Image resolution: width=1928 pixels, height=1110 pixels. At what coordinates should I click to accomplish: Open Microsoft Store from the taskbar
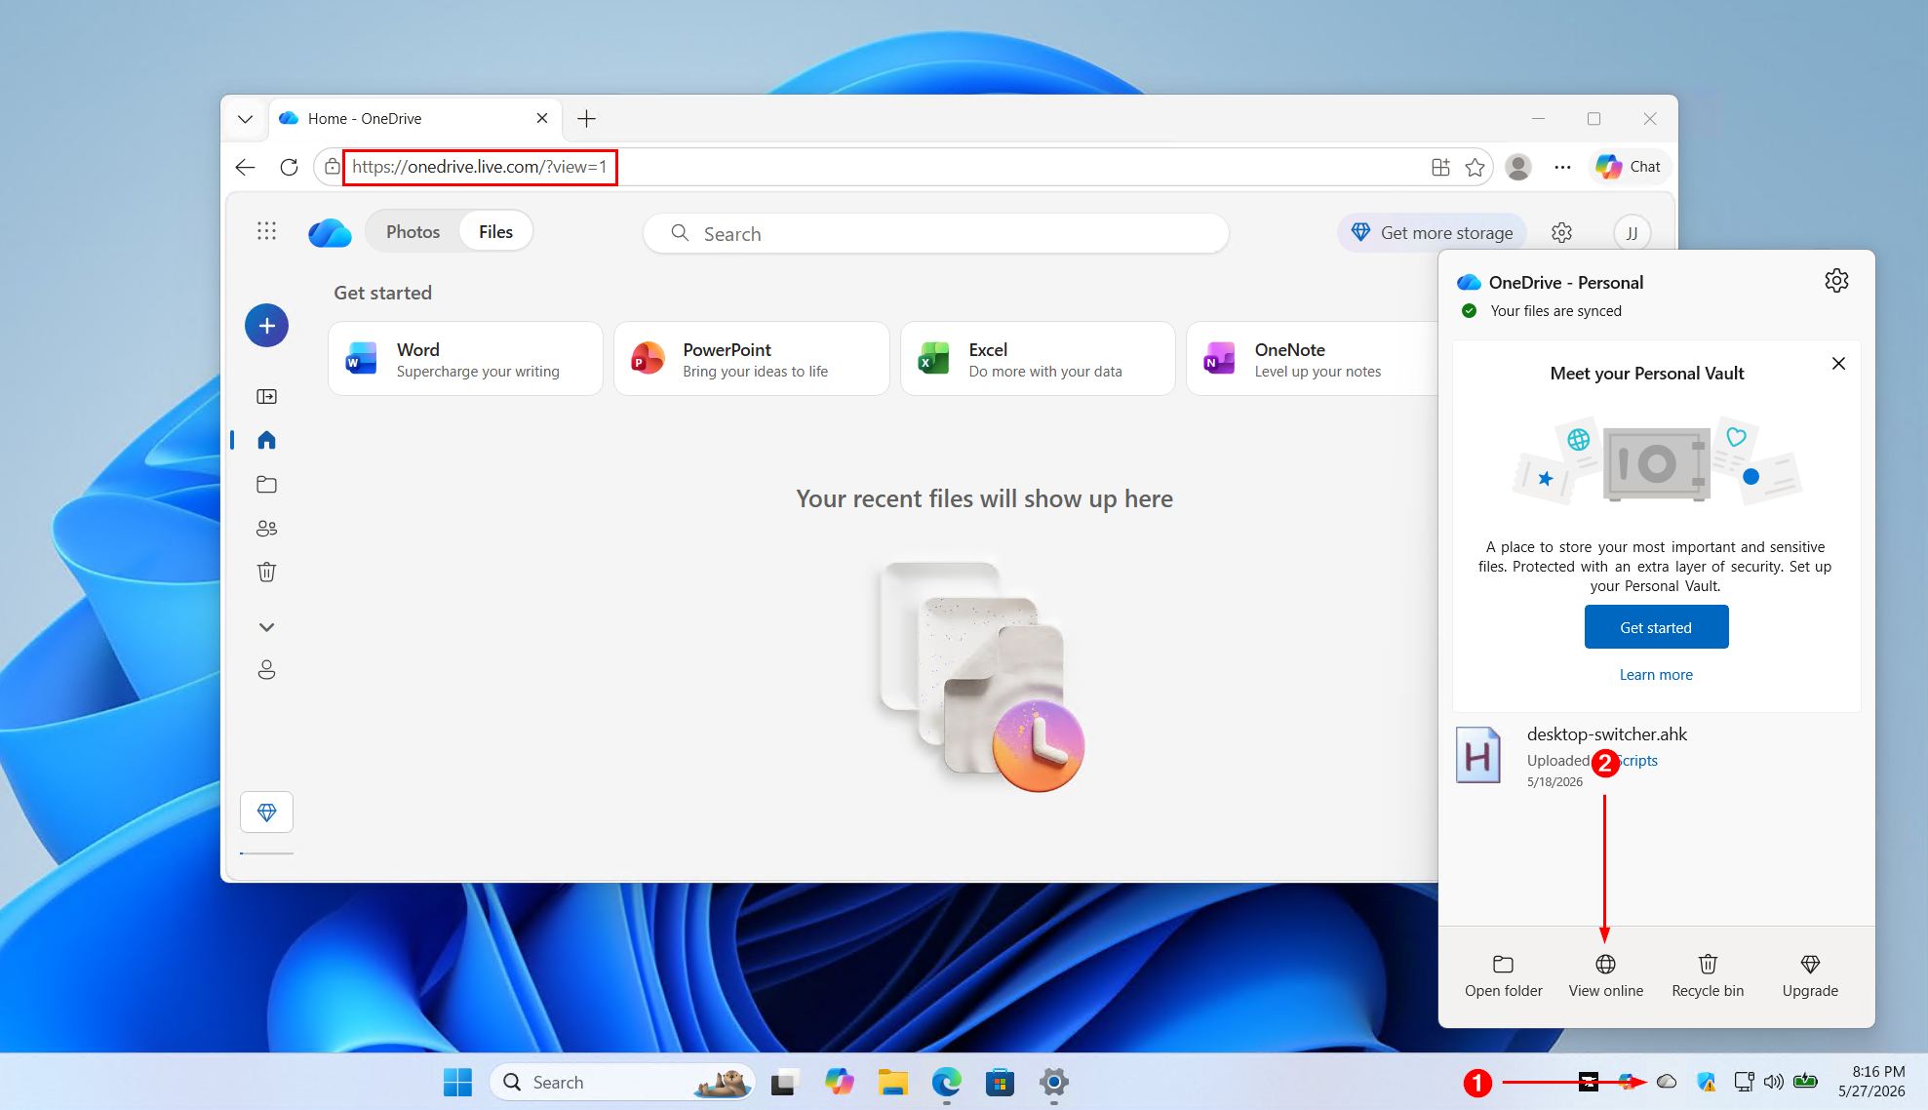click(1000, 1082)
